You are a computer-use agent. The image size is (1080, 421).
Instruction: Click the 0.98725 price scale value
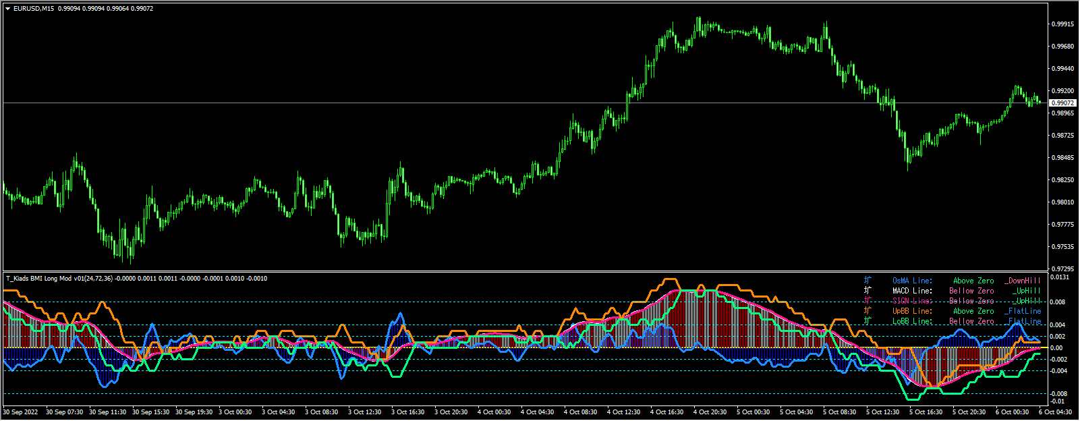pyautogui.click(x=1062, y=136)
